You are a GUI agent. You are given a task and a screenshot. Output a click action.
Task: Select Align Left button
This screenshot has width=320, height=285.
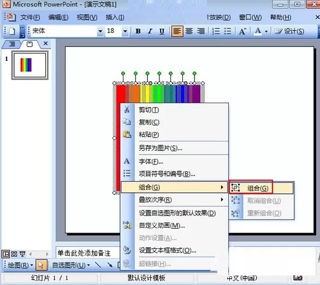[x=177, y=31]
